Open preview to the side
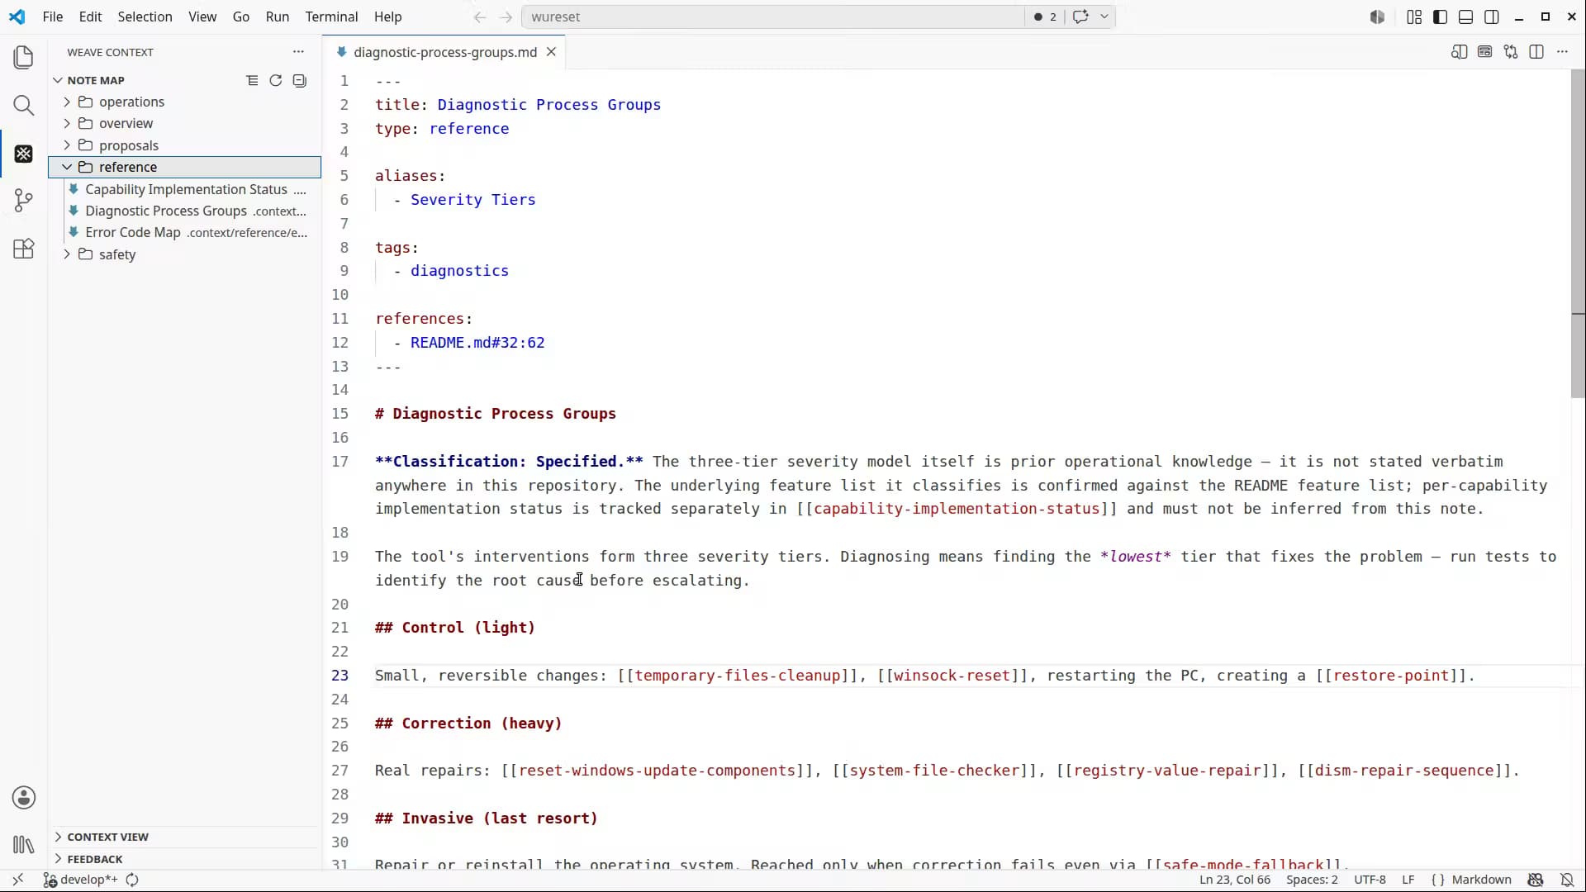 pyautogui.click(x=1460, y=52)
